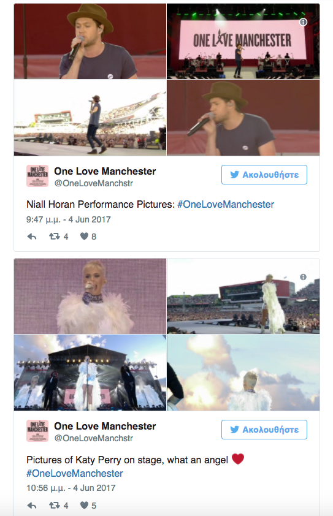View One Love Manchester stage screen photo
The width and height of the screenshot is (333, 516).
click(x=243, y=41)
